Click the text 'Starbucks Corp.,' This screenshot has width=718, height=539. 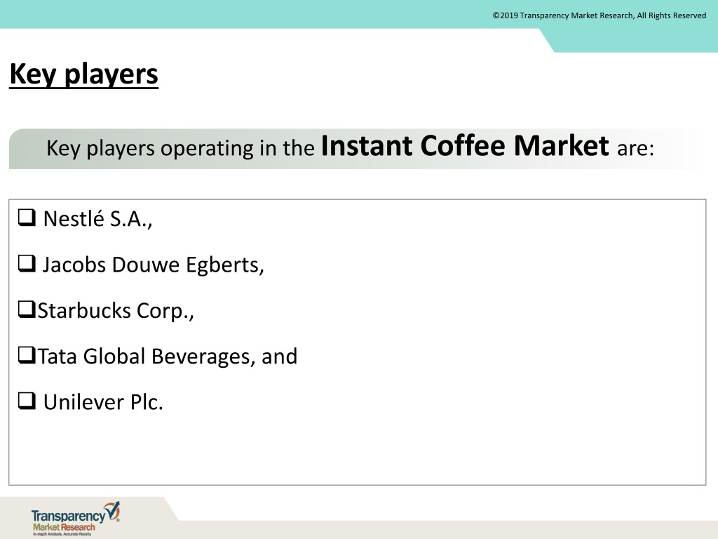click(116, 311)
